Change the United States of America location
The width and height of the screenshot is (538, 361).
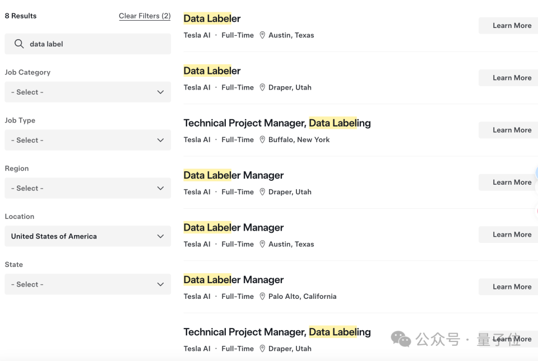pos(87,236)
